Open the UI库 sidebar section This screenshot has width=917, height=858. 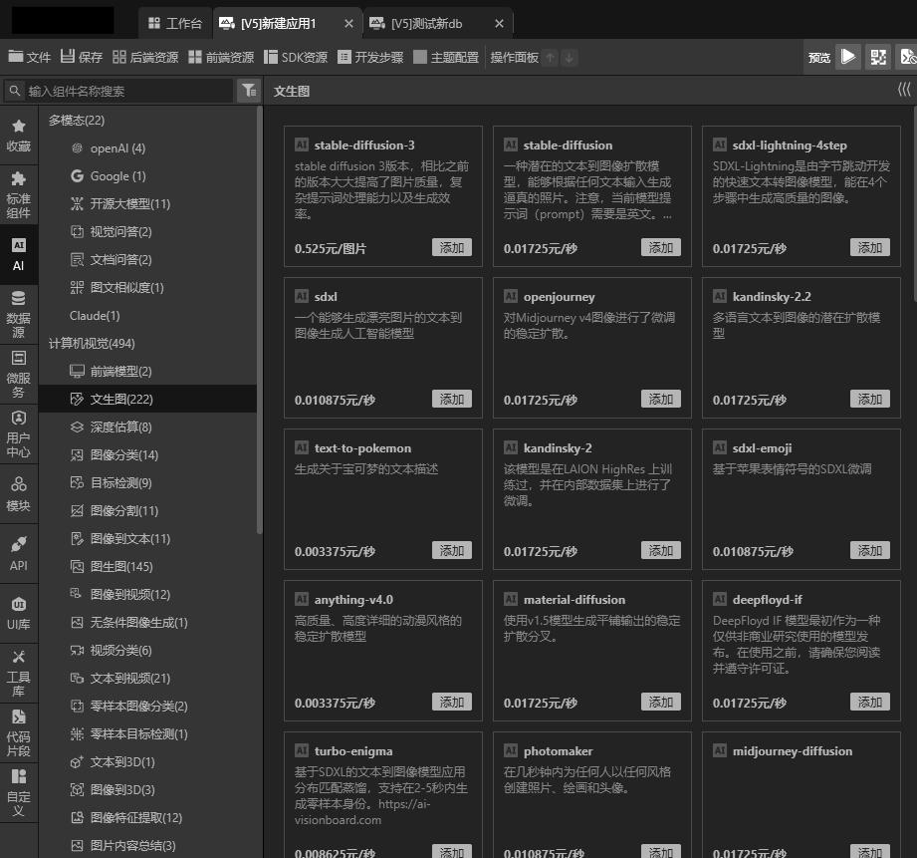pyautogui.click(x=19, y=614)
